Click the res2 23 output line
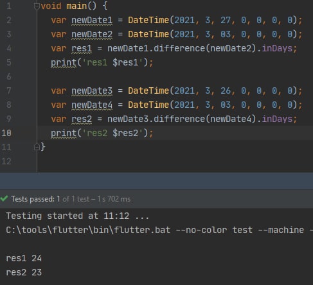313x285 pixels. tap(24, 272)
